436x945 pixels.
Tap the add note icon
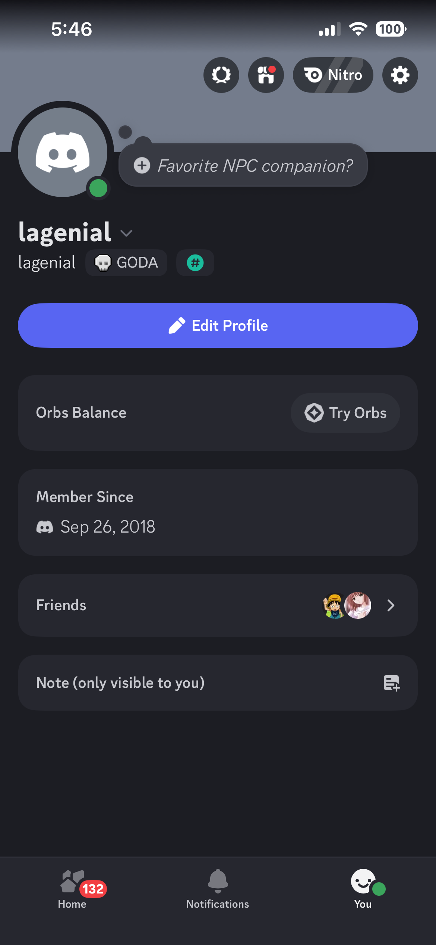(x=391, y=683)
